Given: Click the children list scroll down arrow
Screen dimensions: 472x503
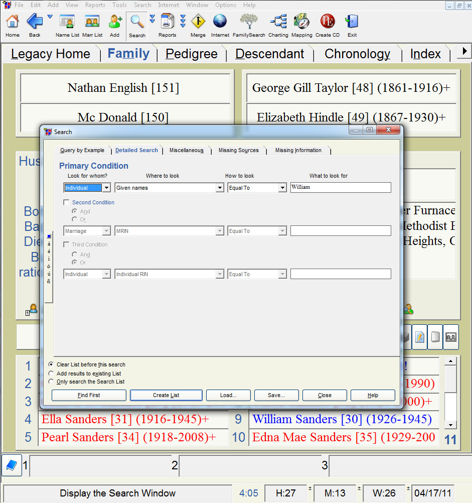Looking at the screenshot, I should 450,425.
